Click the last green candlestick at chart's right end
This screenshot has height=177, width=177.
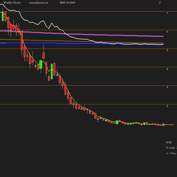click(x=164, y=125)
